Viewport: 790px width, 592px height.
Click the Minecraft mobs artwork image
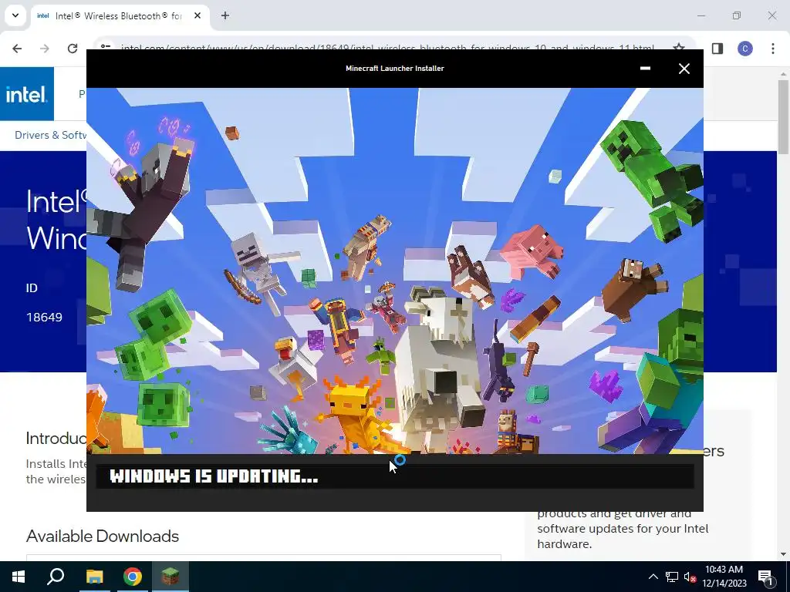[394, 271]
